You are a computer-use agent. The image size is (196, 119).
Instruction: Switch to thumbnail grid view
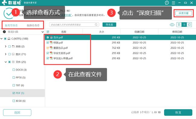(x=179, y=25)
